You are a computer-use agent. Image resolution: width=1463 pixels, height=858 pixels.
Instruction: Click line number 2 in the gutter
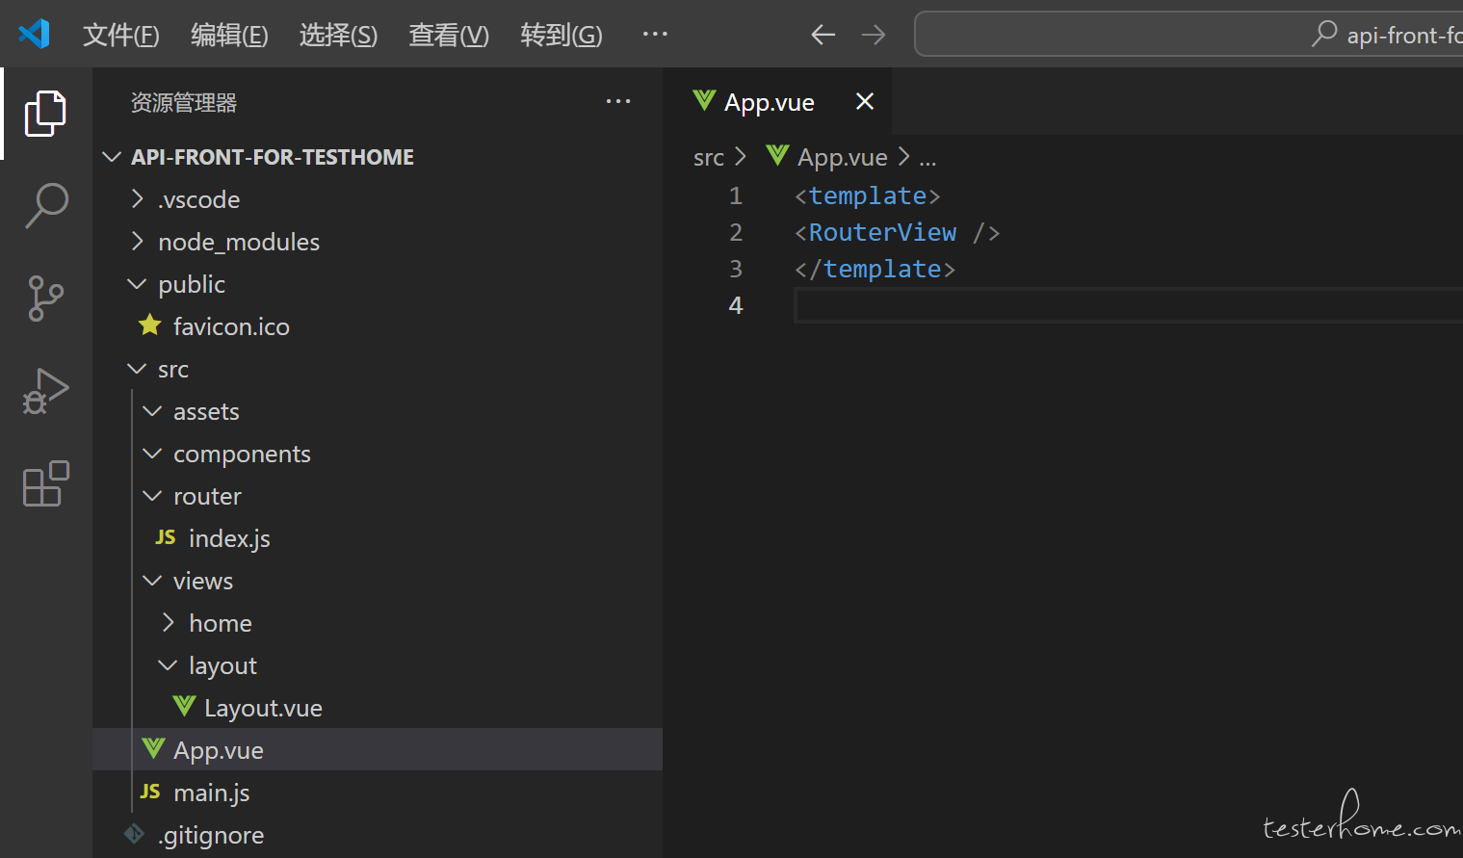tap(736, 232)
